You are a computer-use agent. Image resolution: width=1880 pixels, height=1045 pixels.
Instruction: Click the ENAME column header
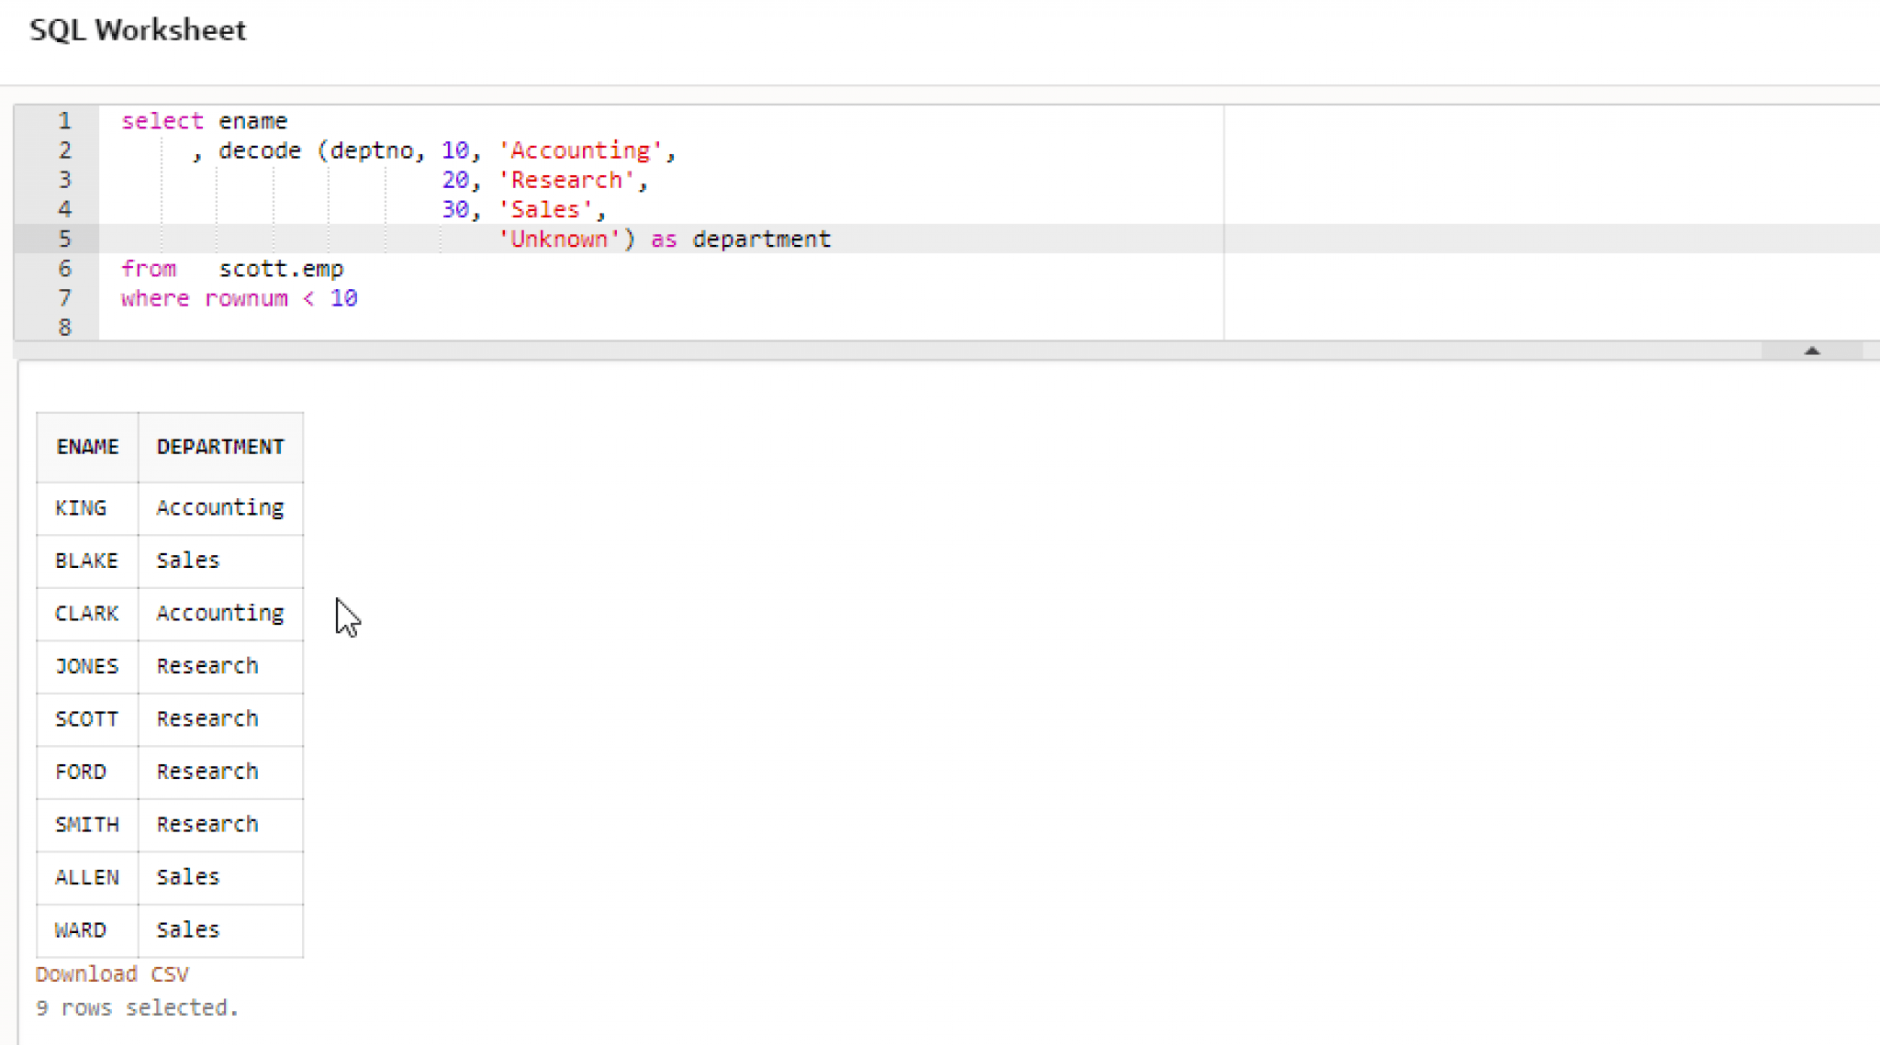87,447
